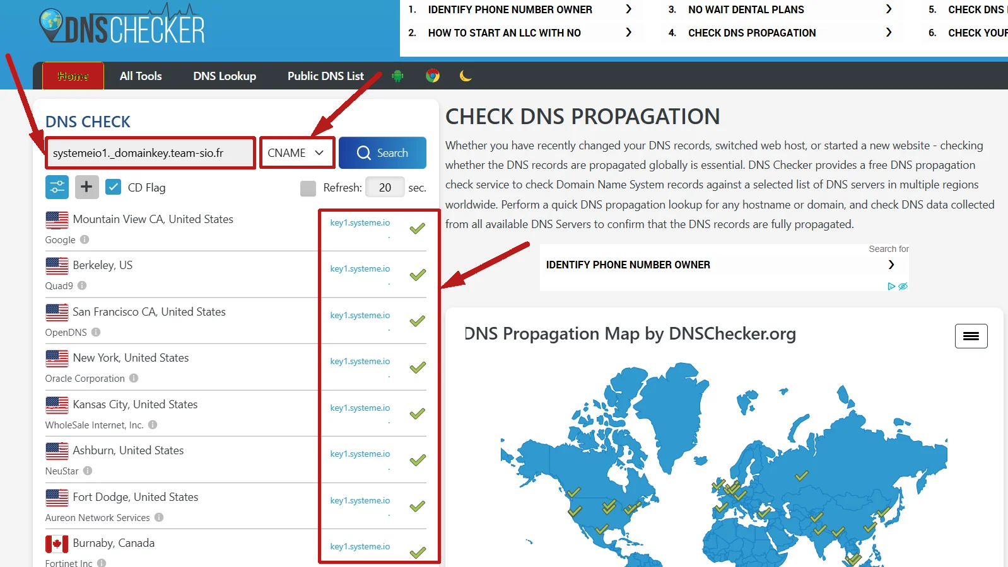Screen dimensions: 1008x567
Task: Open the Public DNS List menu item
Action: coord(325,76)
